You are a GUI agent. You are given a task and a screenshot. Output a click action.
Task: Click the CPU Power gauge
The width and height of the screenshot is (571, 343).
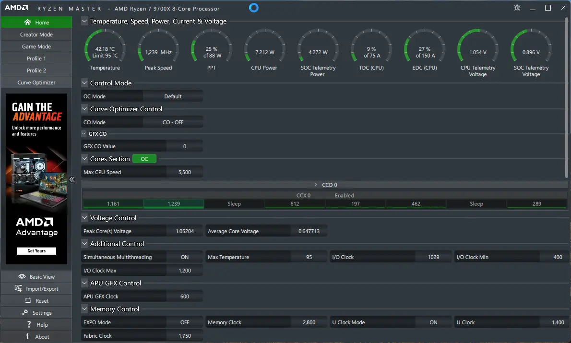(265, 49)
